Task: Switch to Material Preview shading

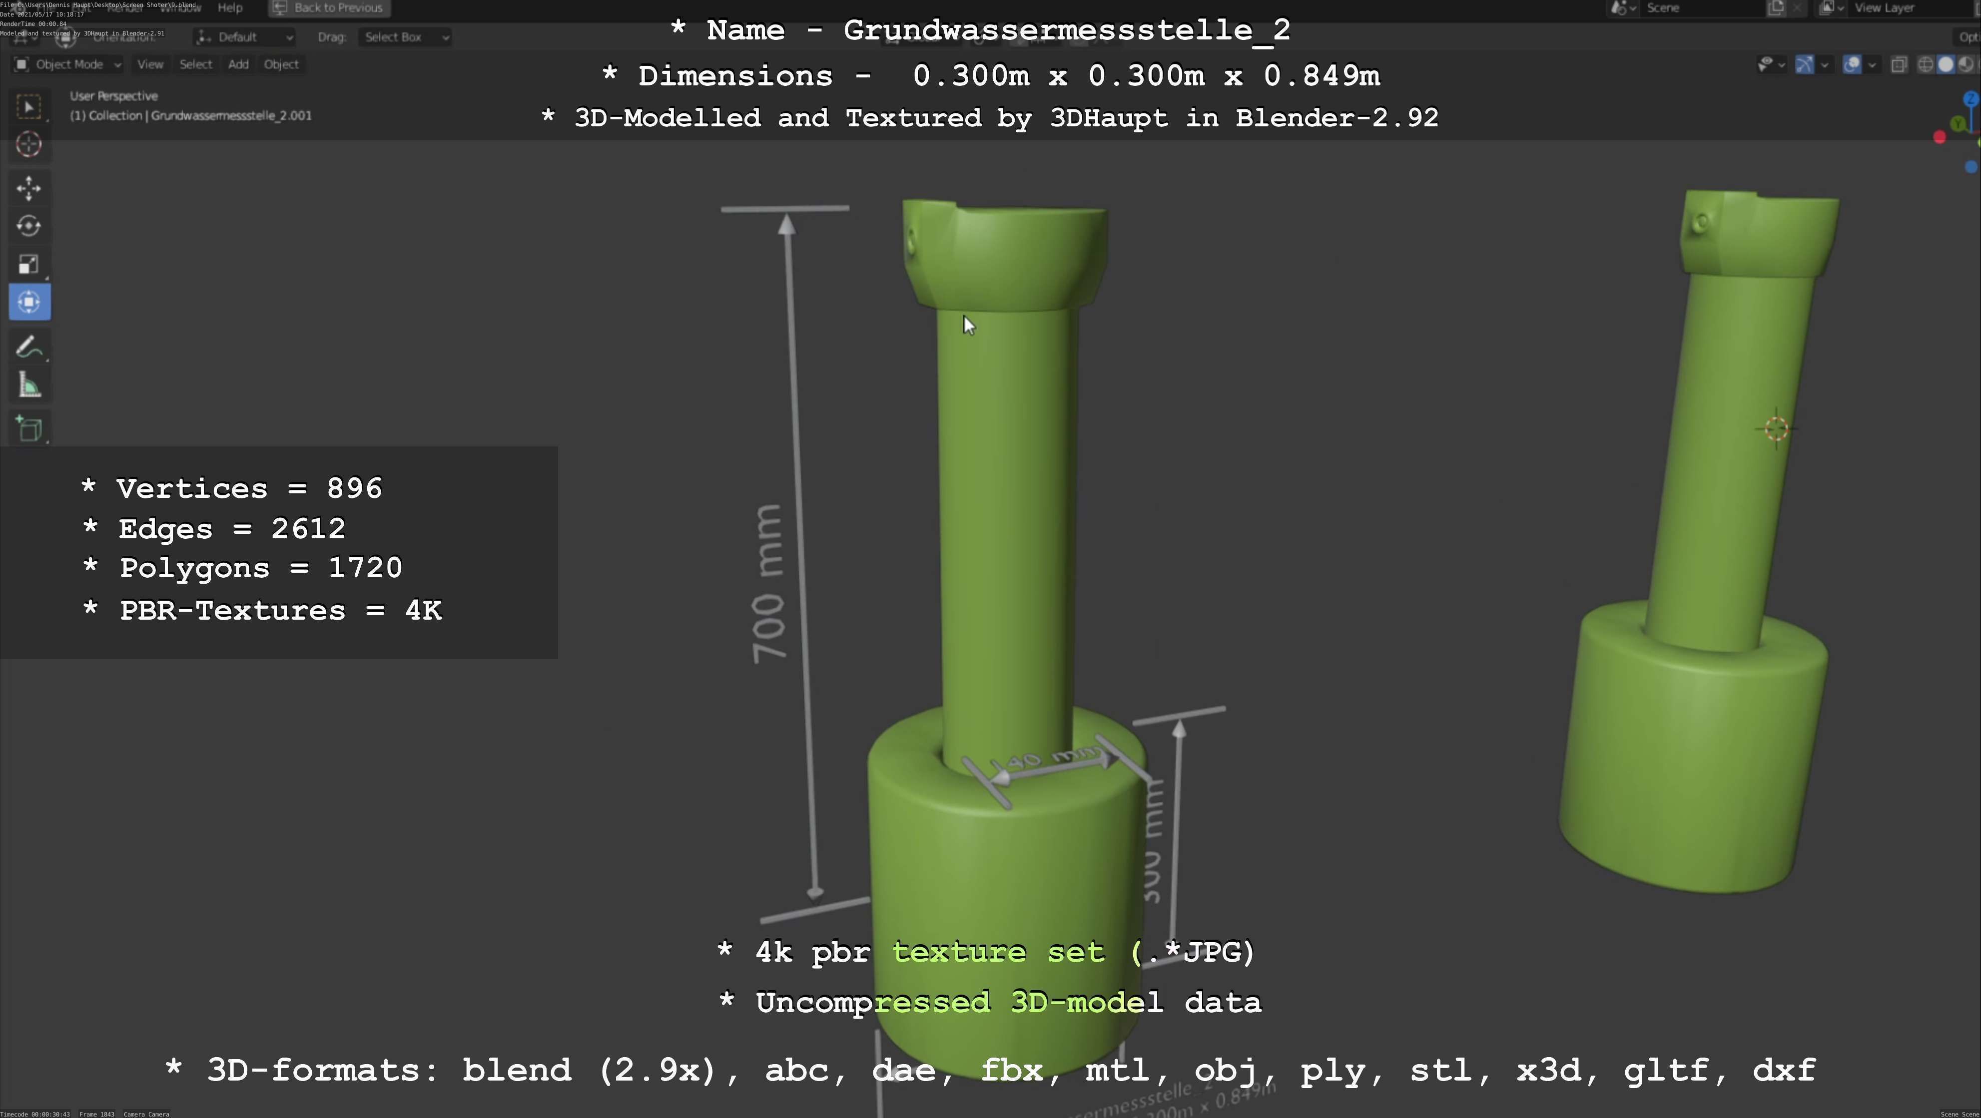Action: (x=1966, y=64)
